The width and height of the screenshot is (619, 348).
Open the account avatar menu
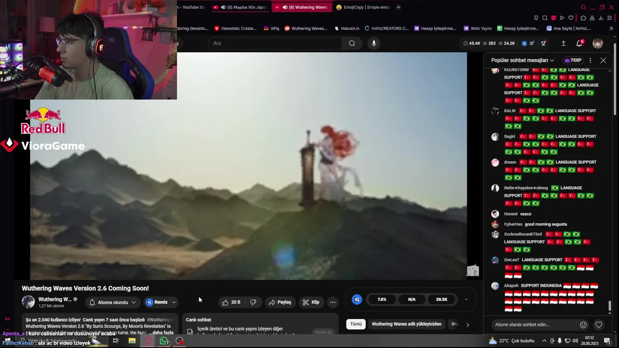[x=598, y=43]
